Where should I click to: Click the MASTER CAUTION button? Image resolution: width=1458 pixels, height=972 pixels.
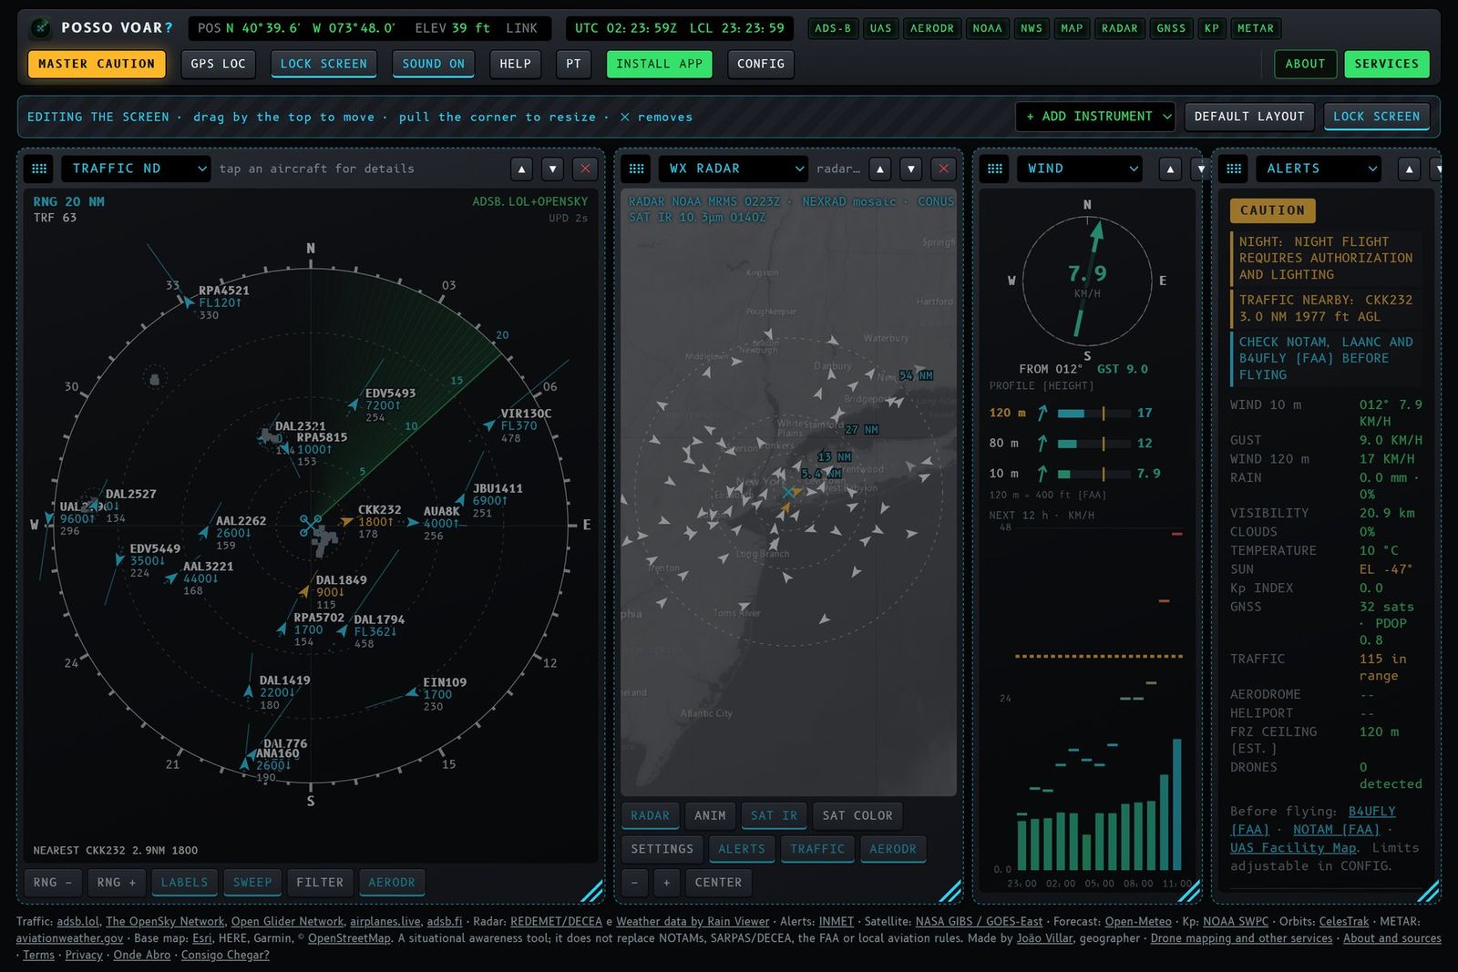(97, 64)
